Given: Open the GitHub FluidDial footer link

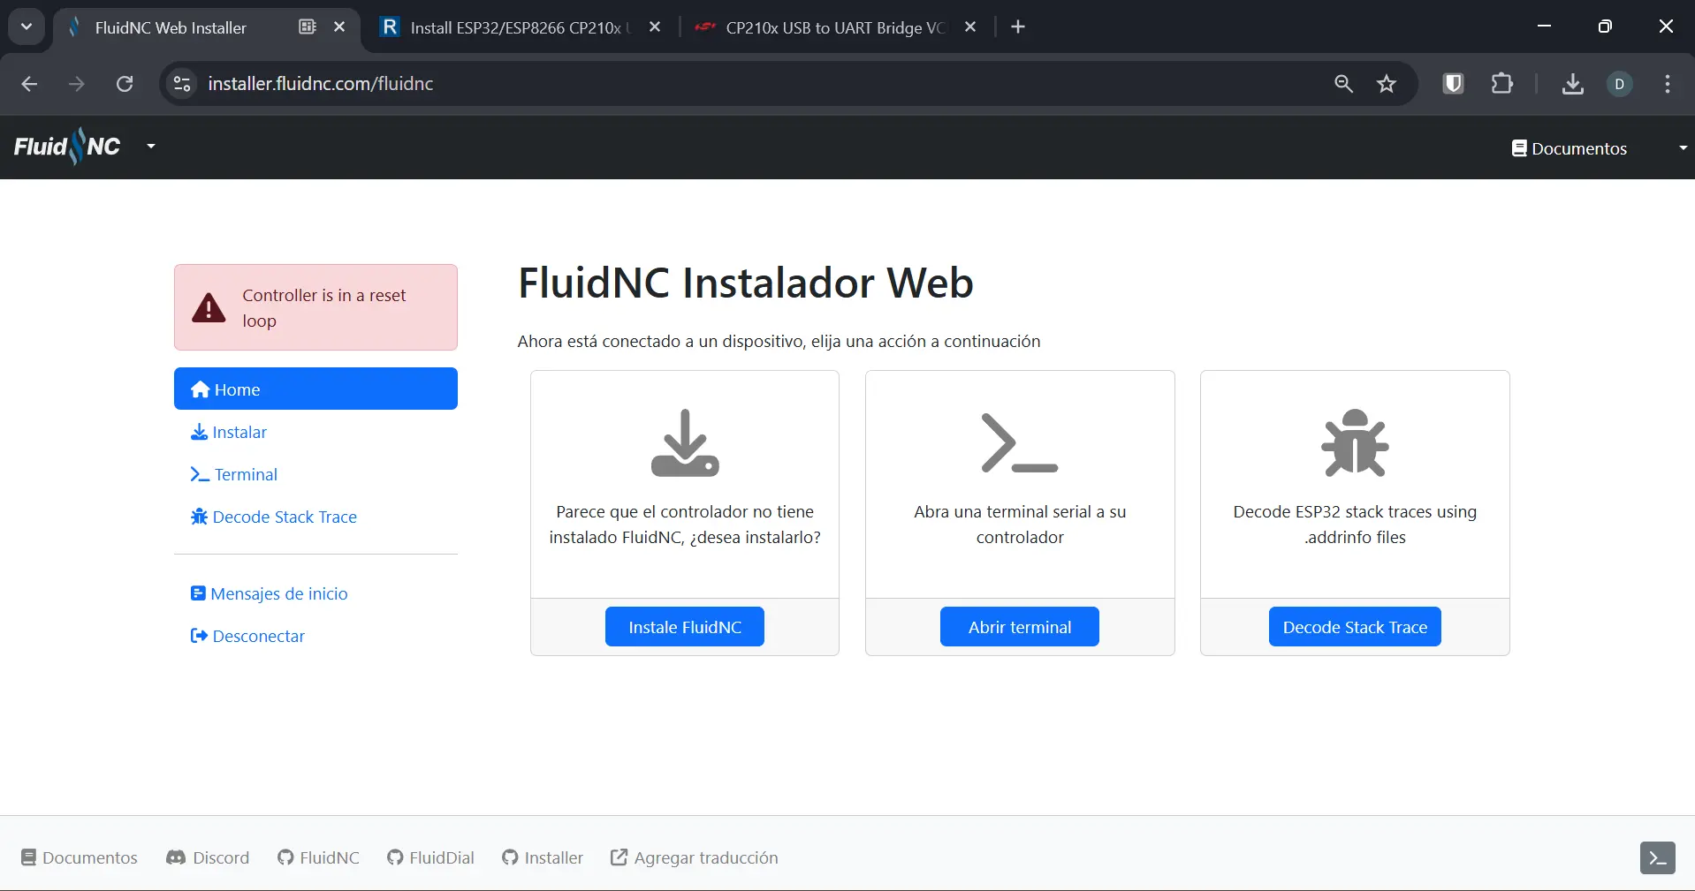Looking at the screenshot, I should point(430,857).
